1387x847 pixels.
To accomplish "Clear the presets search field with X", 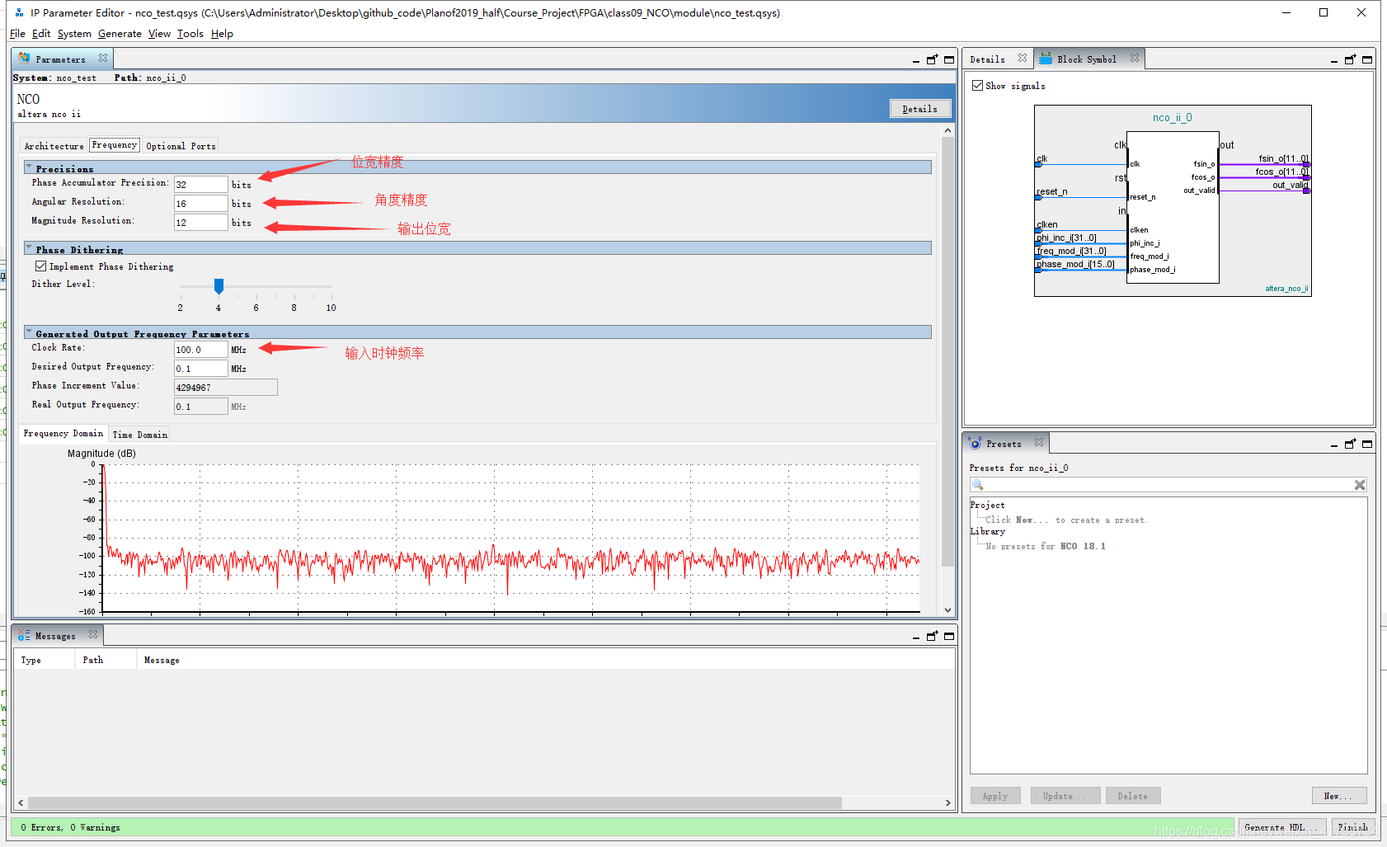I will tap(1360, 485).
